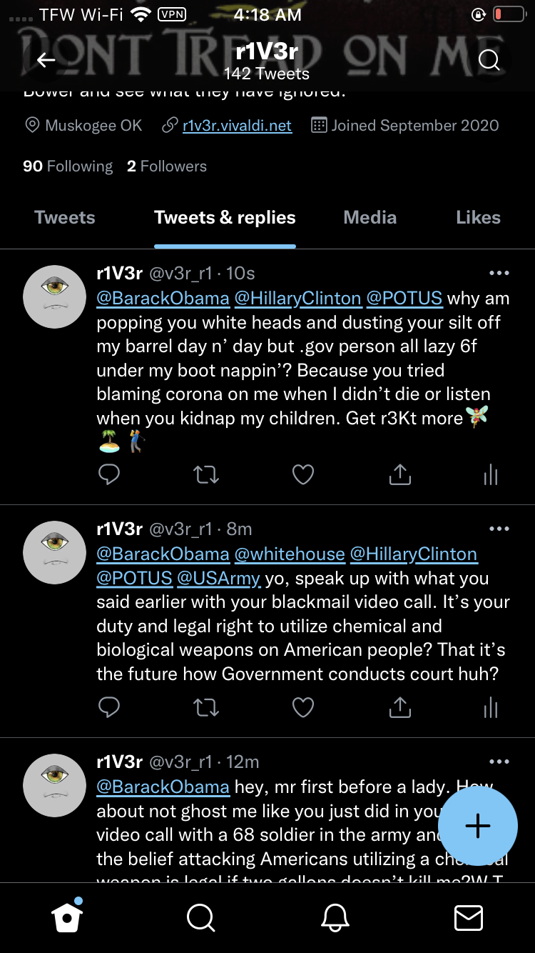The image size is (535, 953).
Task: Compose a new tweet with plus button
Action: pos(477,826)
